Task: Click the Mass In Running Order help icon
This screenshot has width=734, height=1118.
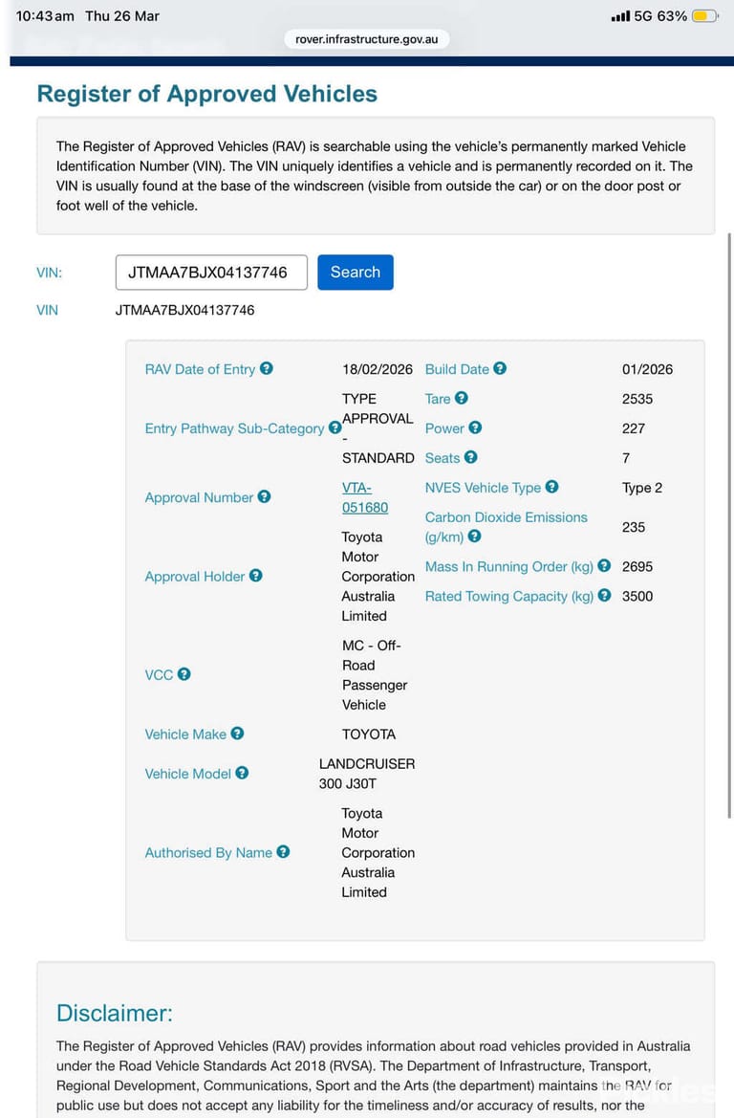Action: coord(604,565)
